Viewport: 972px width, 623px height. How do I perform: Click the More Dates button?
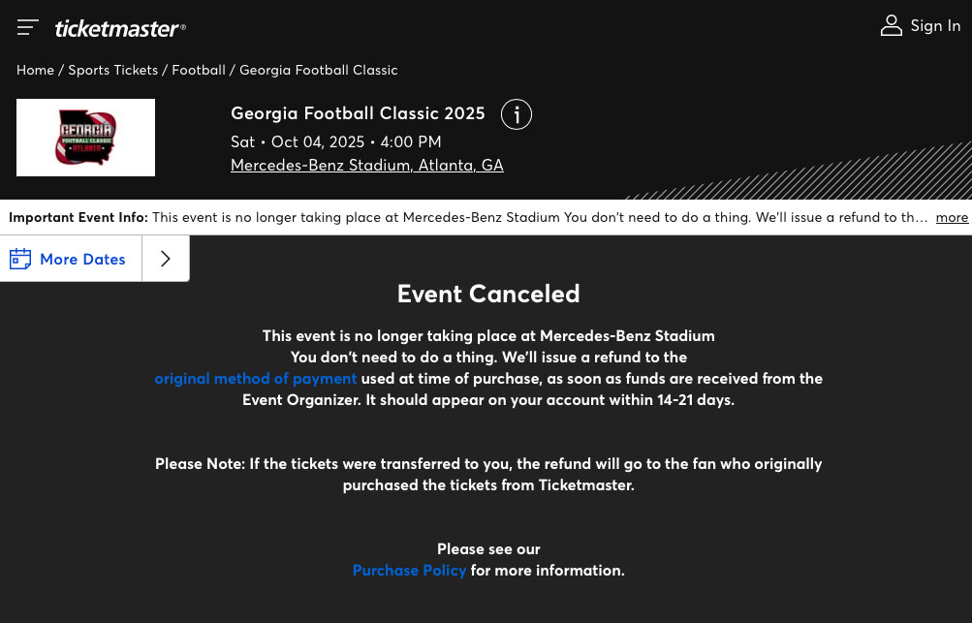[x=82, y=259]
